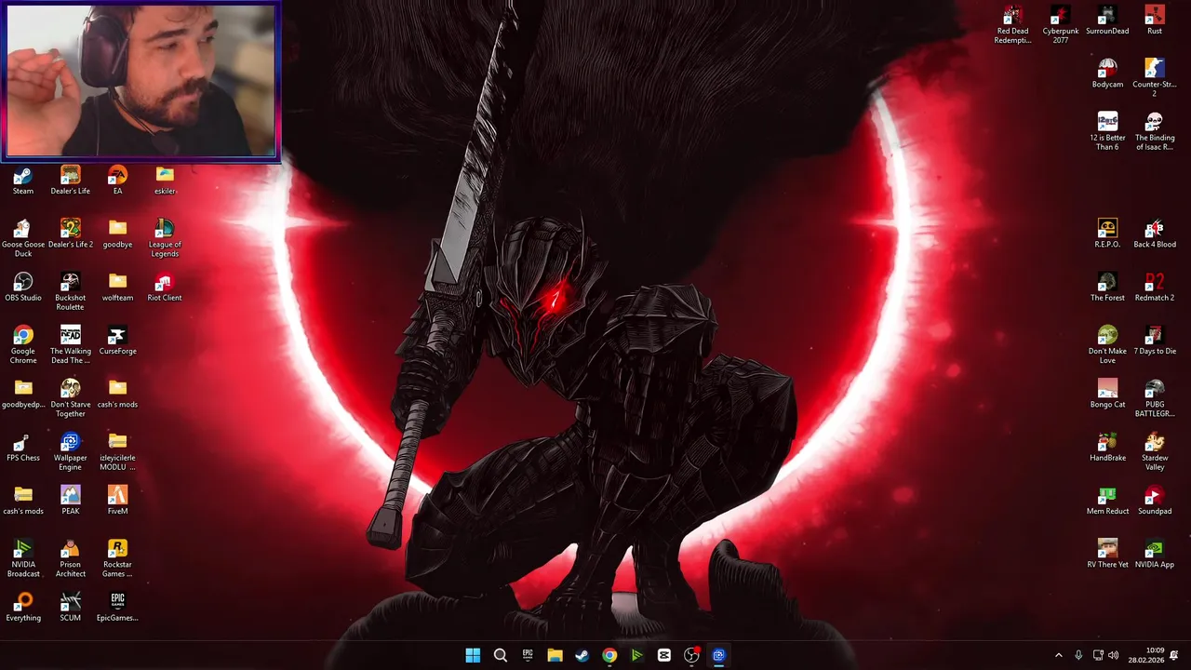Launch Rust desktop shortcut
1191x670 pixels.
(x=1155, y=20)
